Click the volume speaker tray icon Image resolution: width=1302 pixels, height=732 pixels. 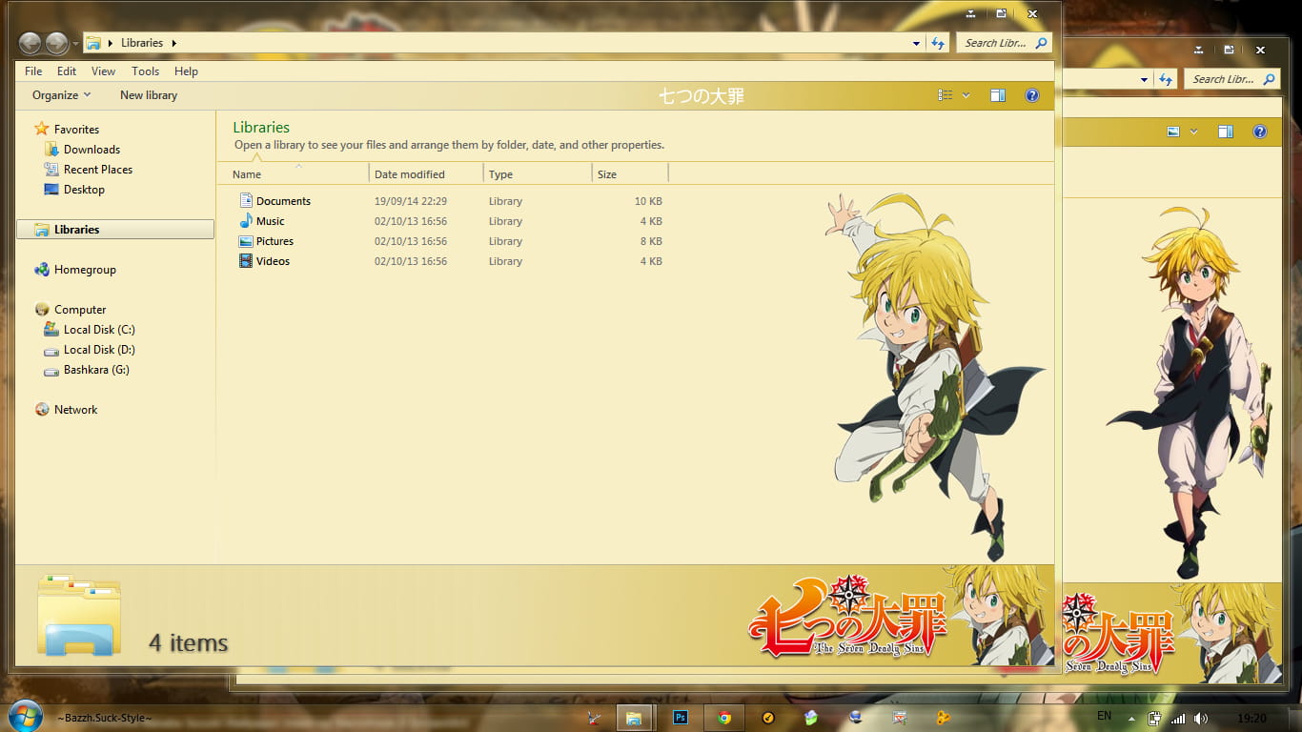click(1200, 719)
